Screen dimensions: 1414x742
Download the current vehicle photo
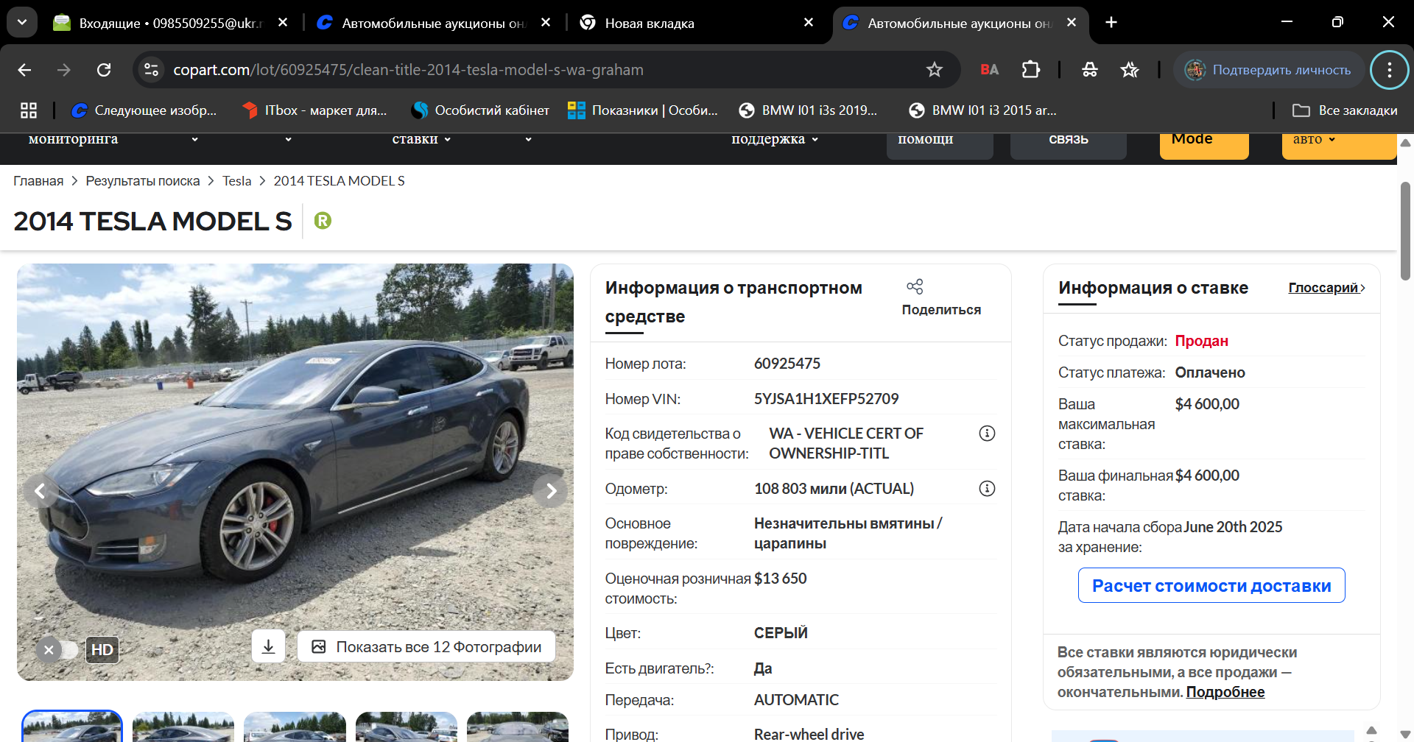[x=268, y=646]
